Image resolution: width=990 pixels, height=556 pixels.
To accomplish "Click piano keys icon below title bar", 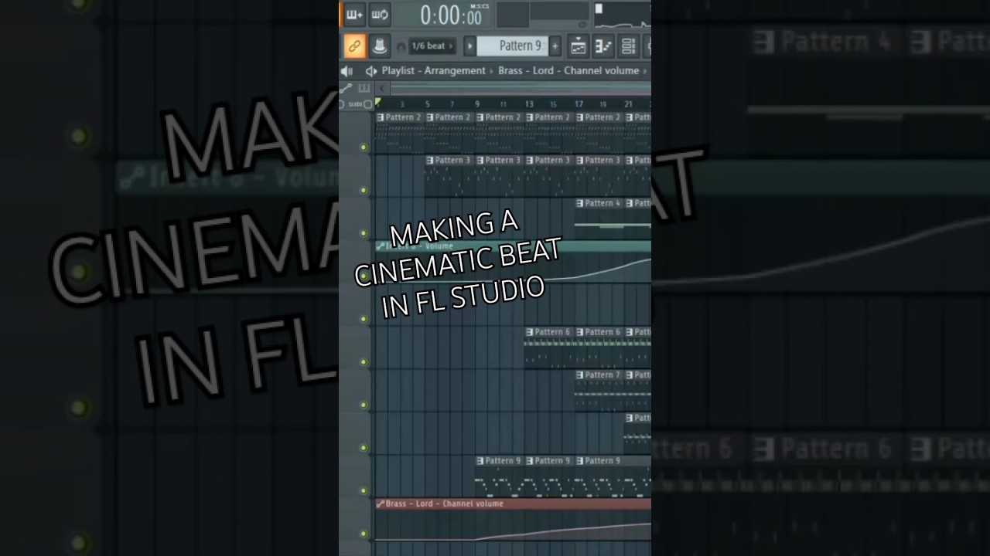I will pyautogui.click(x=364, y=88).
